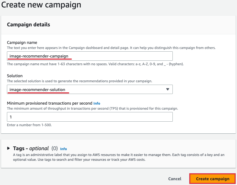This screenshot has height=185, width=237.
Task: Click the Create campaign button
Action: point(212,179)
